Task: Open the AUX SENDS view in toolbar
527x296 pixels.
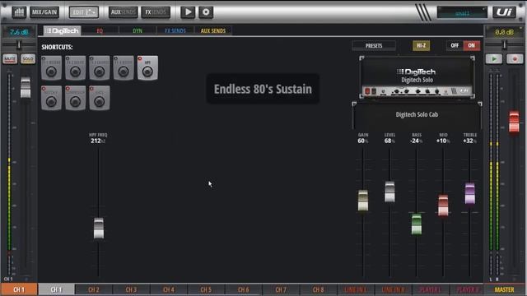Action: pyautogui.click(x=123, y=12)
